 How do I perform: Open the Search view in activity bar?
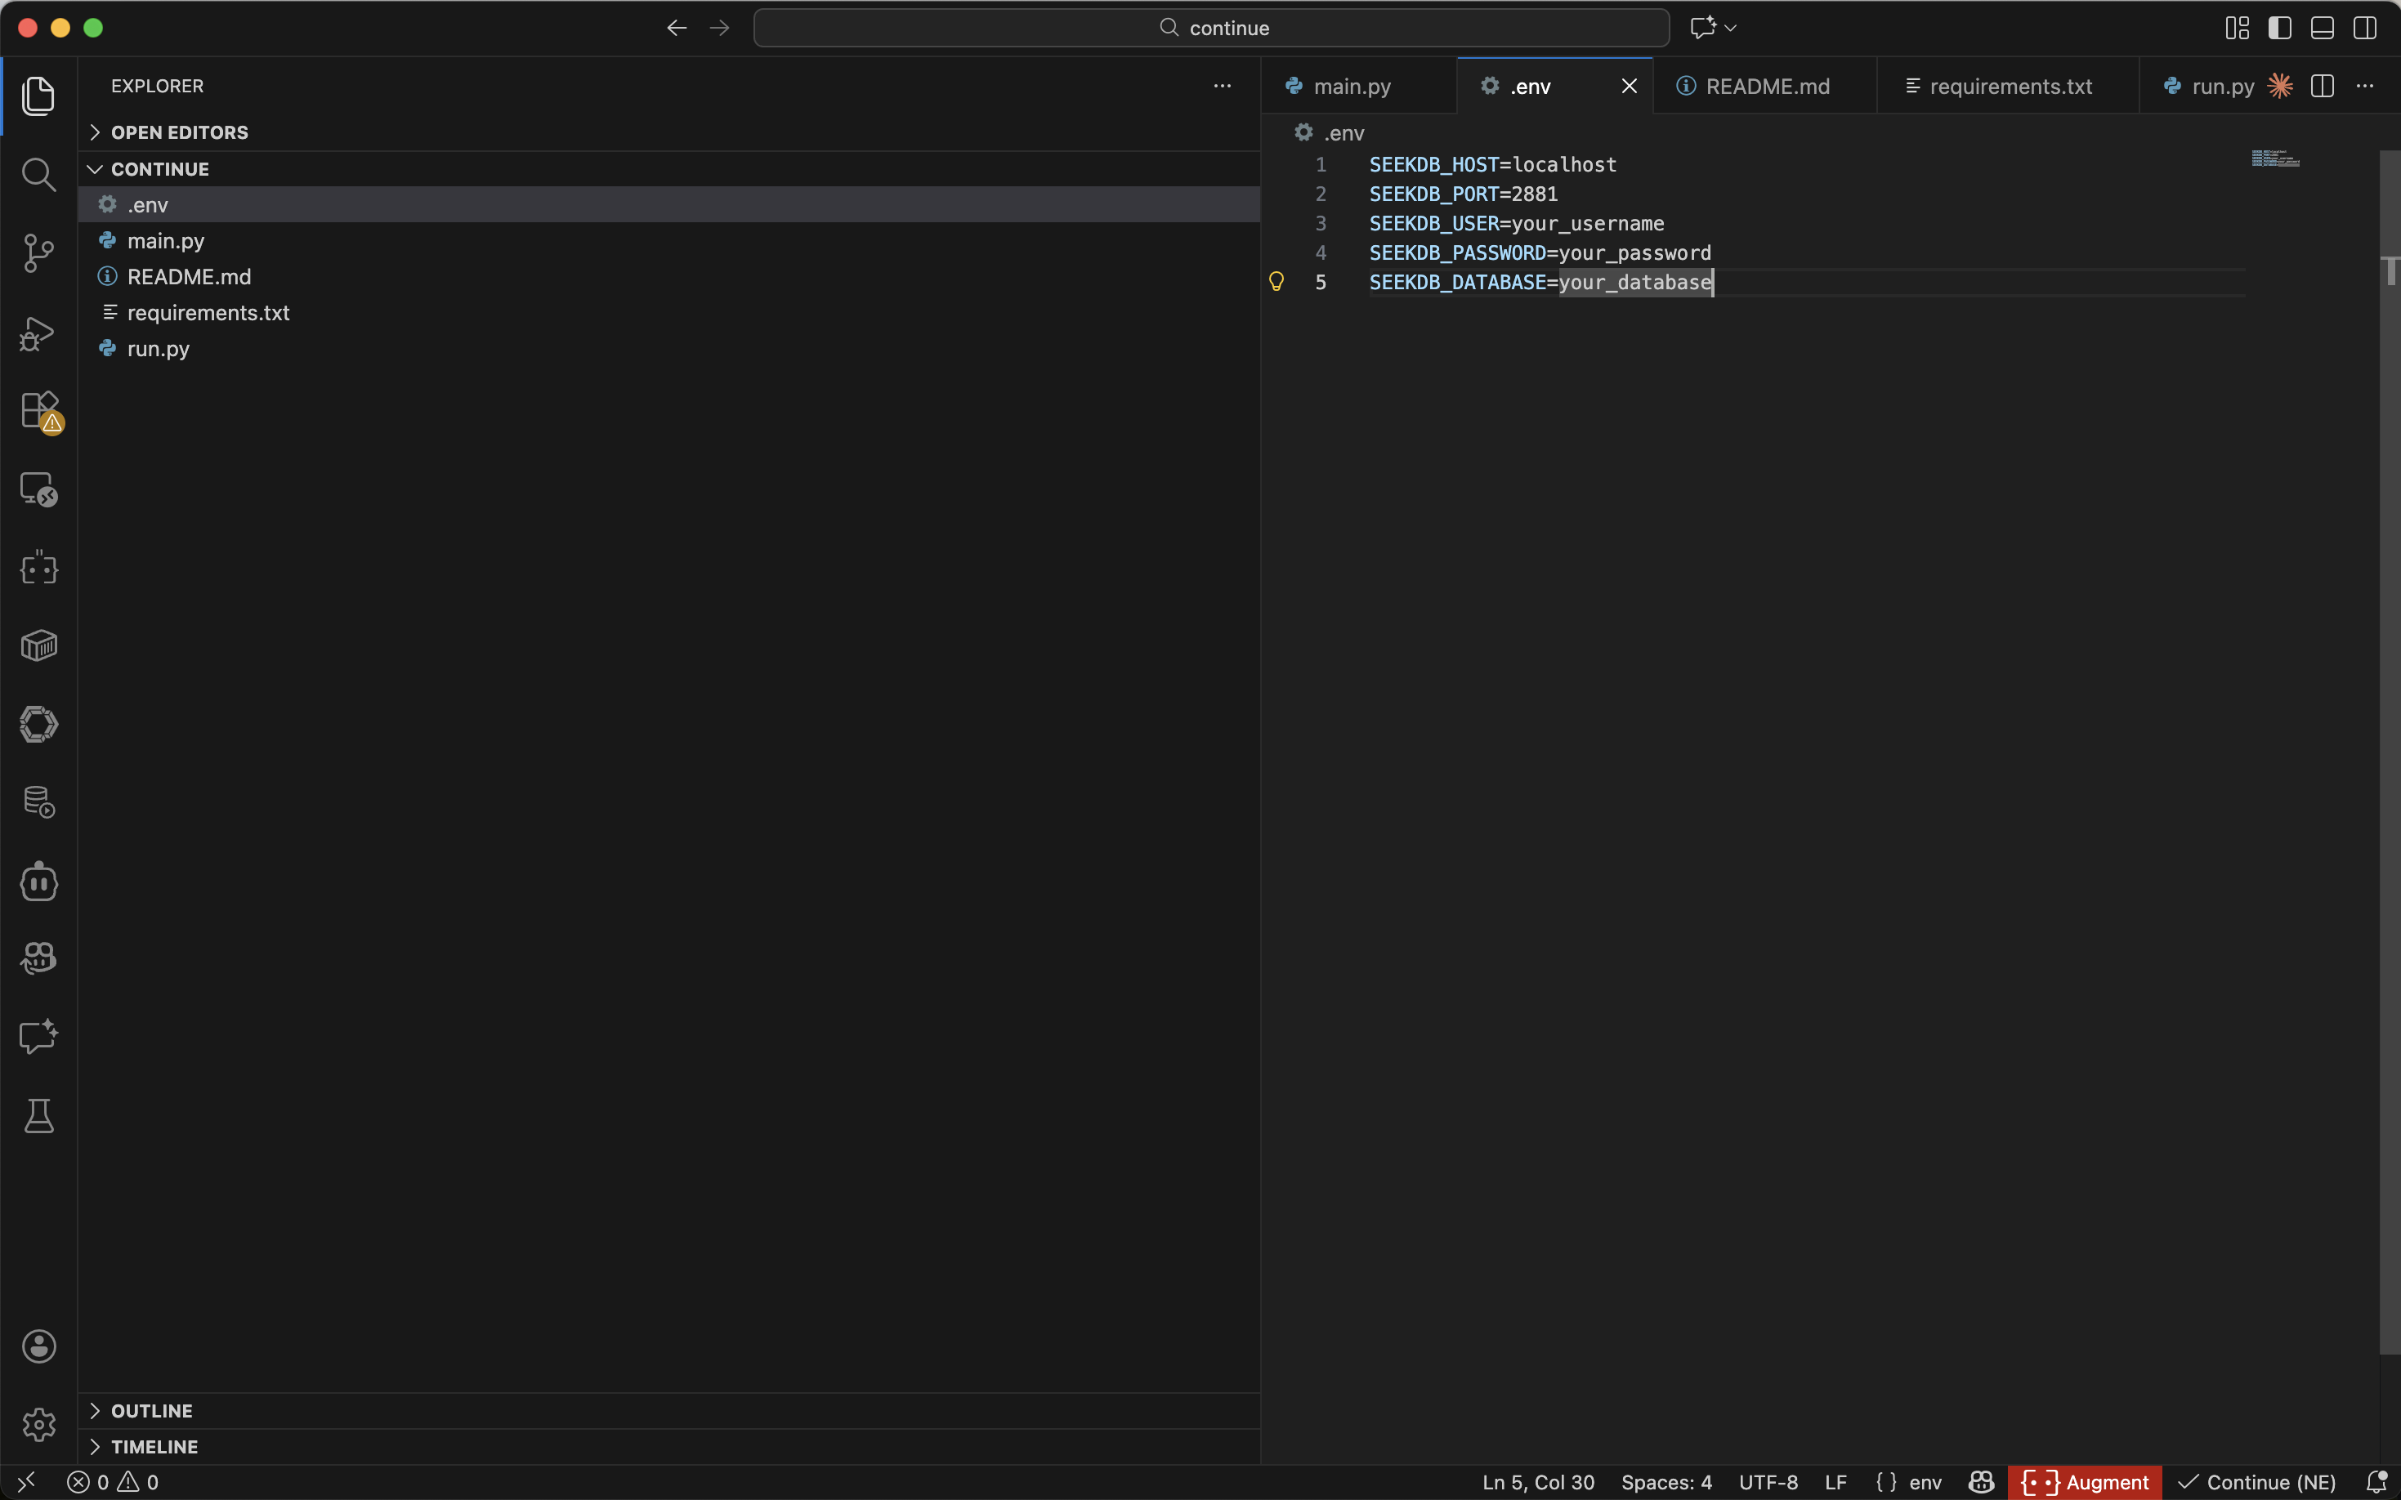point(38,175)
